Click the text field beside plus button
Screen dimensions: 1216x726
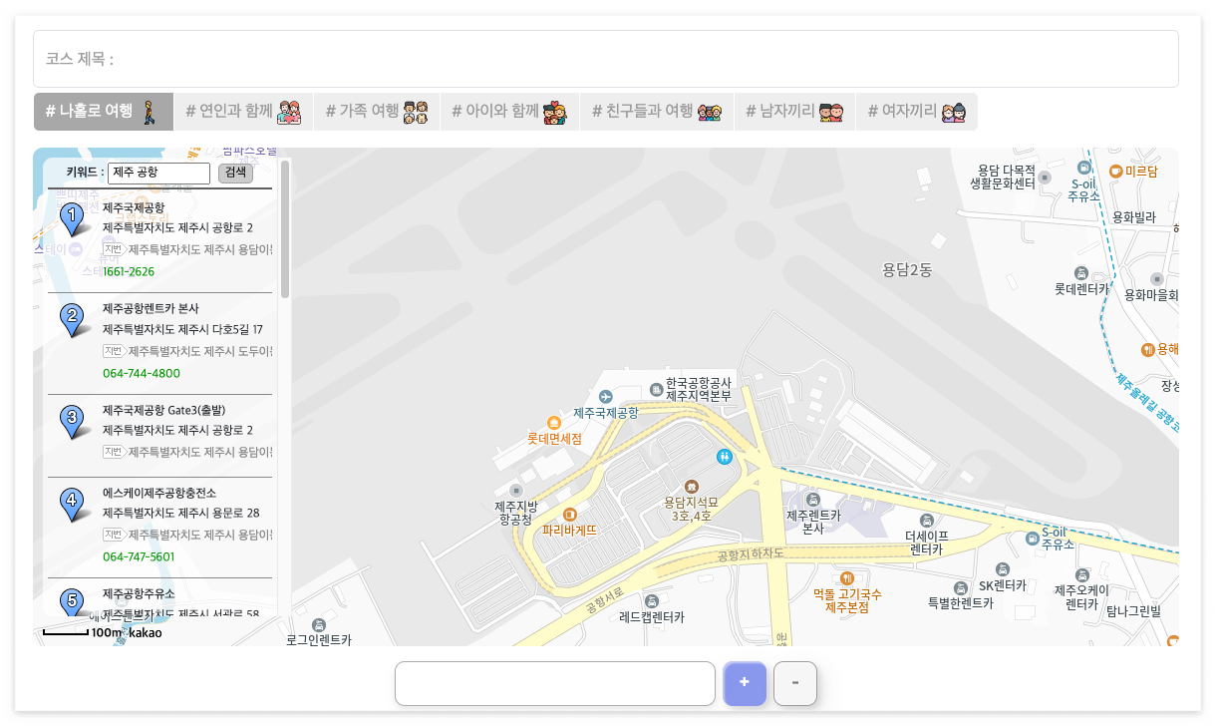point(555,683)
